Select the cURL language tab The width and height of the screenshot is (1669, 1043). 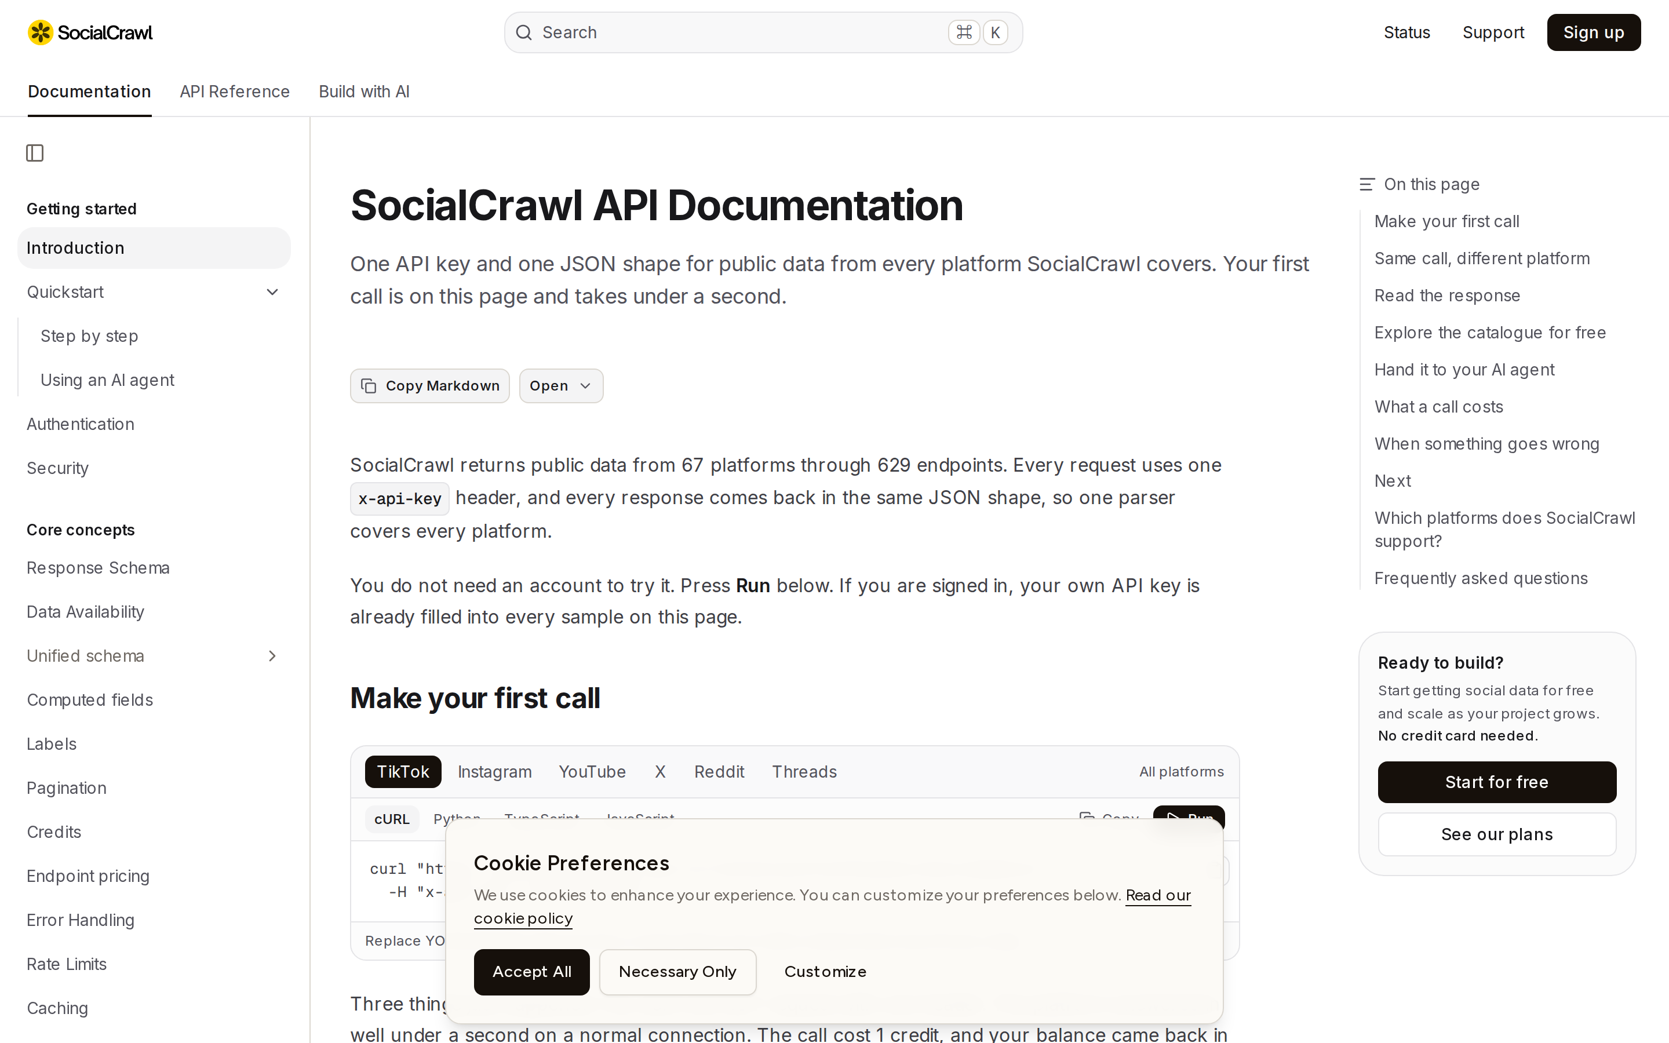pos(392,819)
